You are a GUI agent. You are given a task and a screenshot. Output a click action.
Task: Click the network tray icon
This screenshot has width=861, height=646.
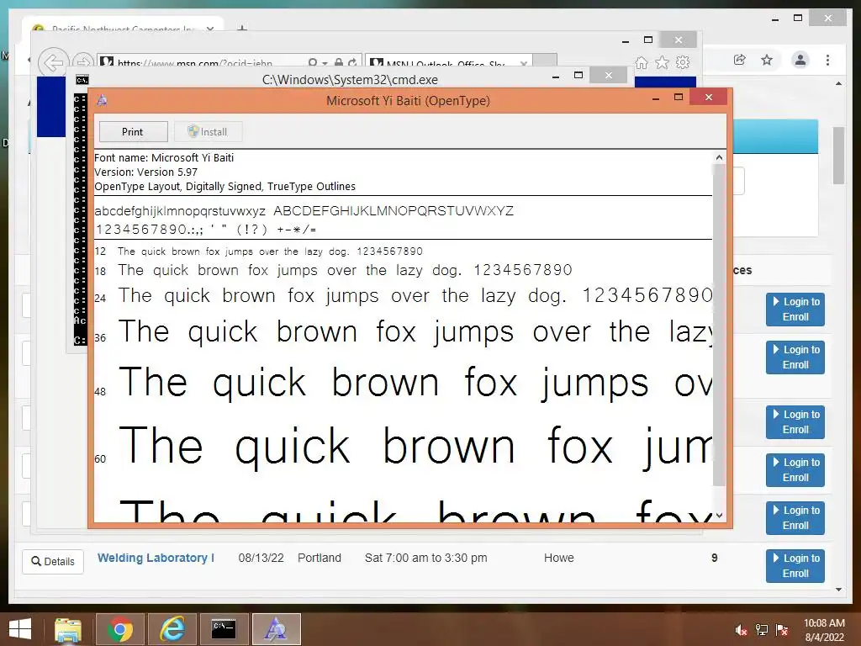pos(762,630)
